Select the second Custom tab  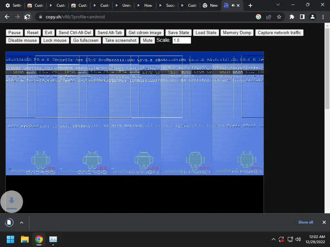58,6
